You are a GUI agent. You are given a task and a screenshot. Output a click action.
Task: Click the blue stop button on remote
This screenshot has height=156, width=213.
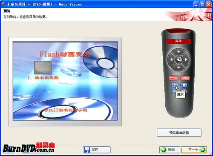(184, 85)
